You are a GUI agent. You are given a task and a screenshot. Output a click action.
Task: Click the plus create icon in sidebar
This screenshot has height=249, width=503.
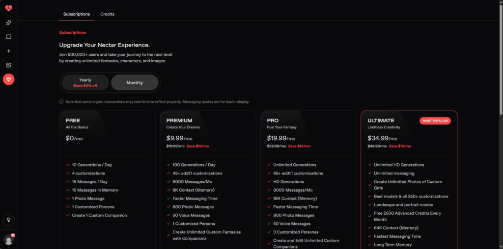pos(9,51)
